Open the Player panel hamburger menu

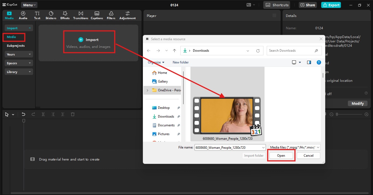(x=274, y=16)
